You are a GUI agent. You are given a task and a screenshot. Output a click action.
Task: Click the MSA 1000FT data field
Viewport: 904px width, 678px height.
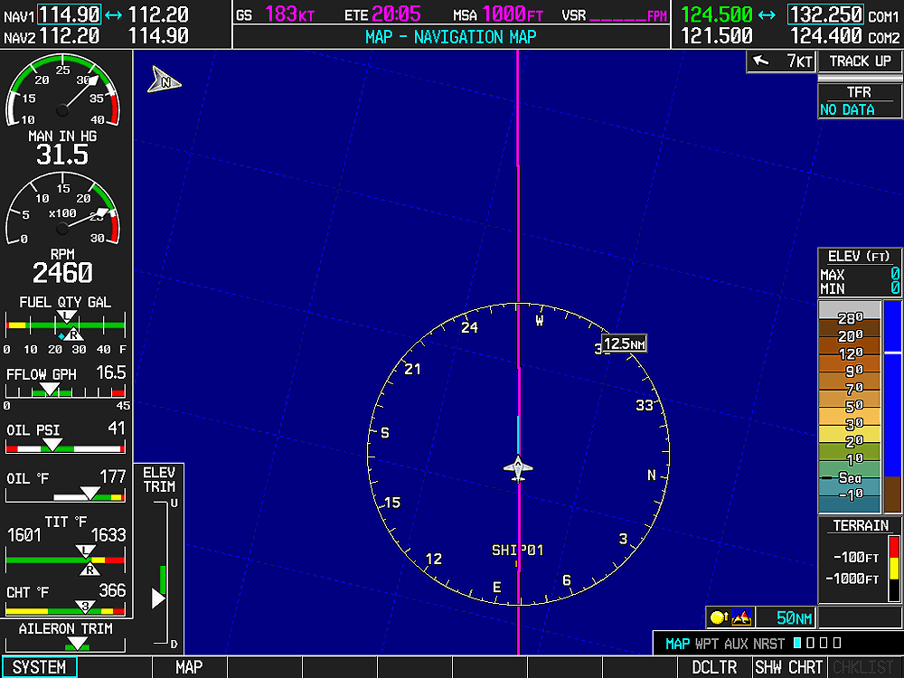coord(498,14)
